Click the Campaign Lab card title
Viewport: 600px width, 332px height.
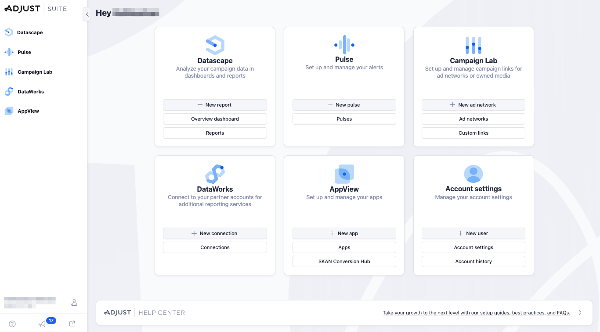pyautogui.click(x=473, y=61)
